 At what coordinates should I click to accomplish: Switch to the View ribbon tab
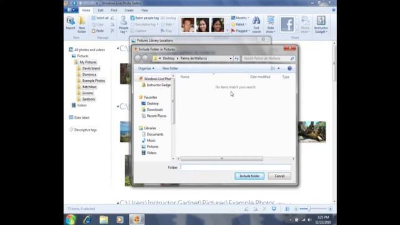(x=144, y=10)
